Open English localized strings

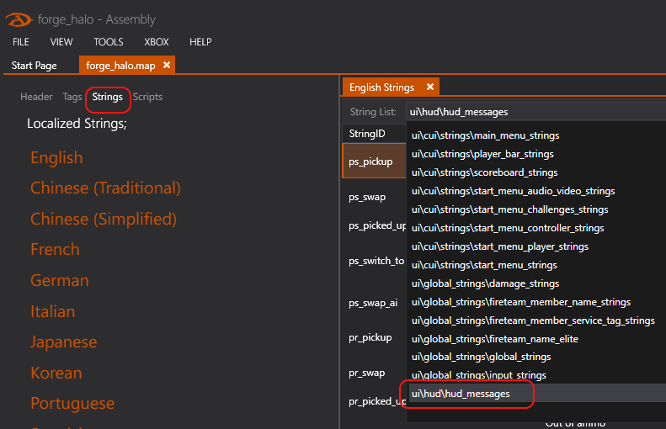[56, 157]
